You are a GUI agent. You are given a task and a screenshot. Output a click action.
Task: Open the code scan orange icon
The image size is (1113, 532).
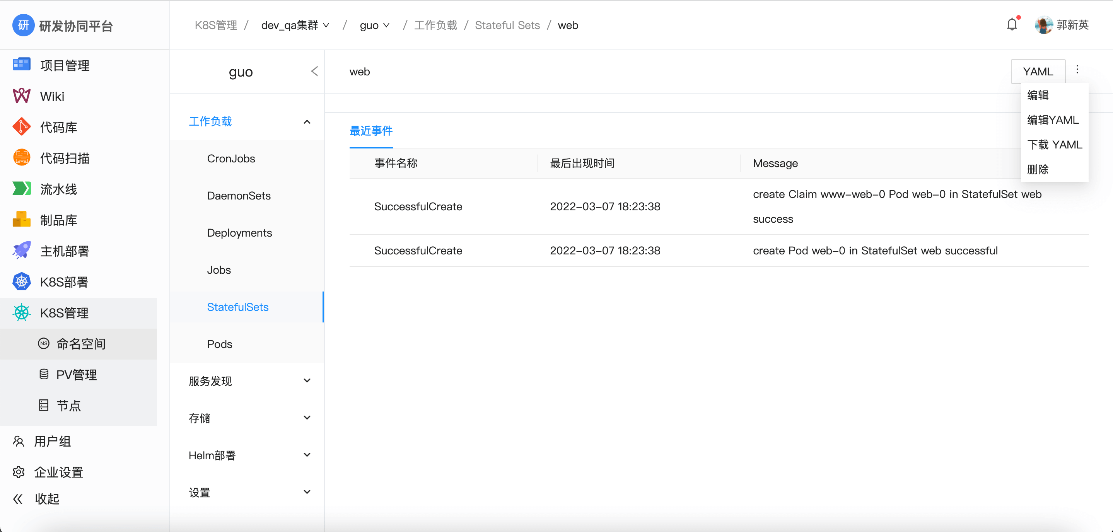pos(21,158)
